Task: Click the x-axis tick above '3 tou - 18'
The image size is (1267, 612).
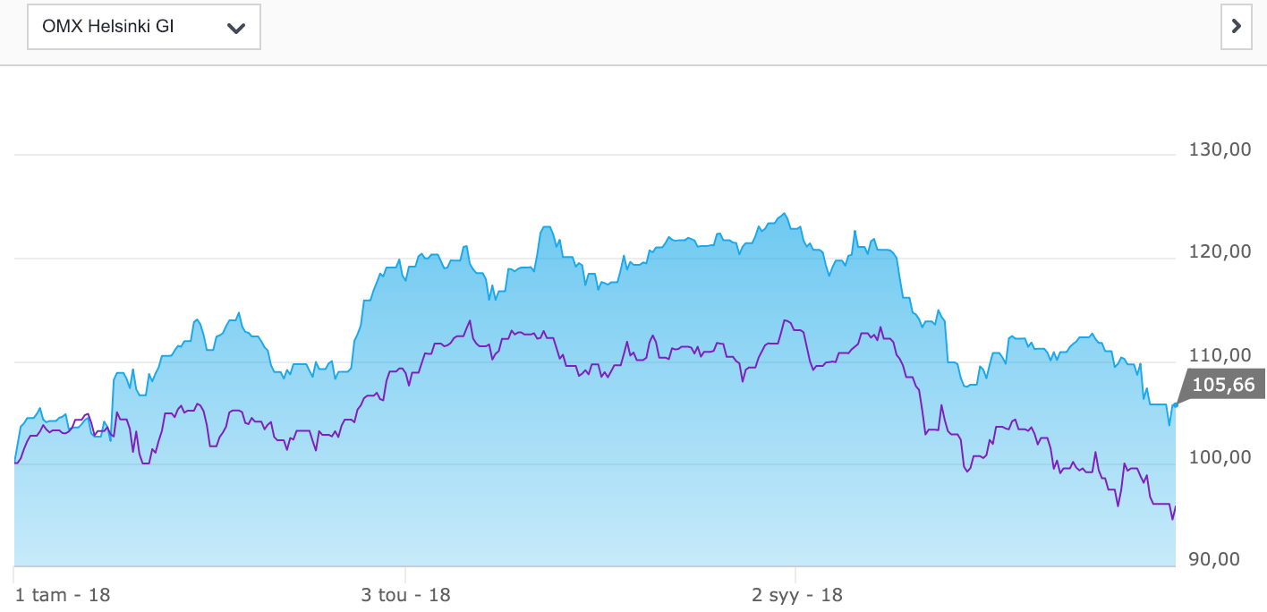Action: [405, 572]
